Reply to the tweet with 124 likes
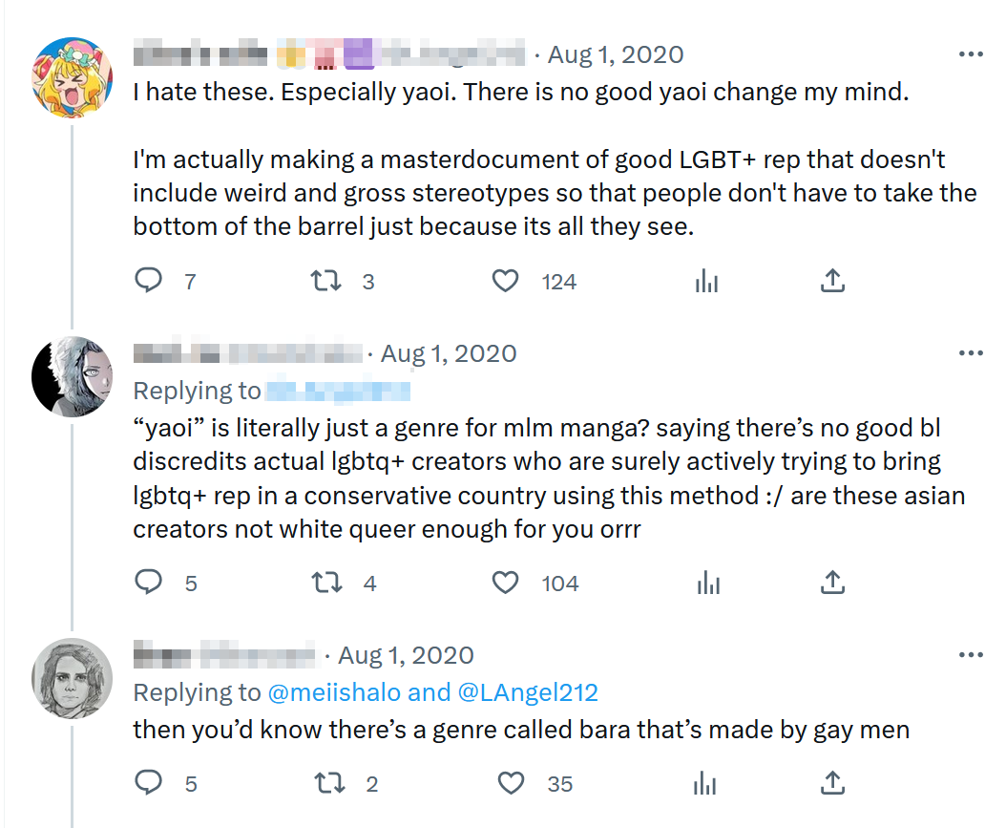Image resolution: width=1006 pixels, height=828 pixels. pos(148,281)
